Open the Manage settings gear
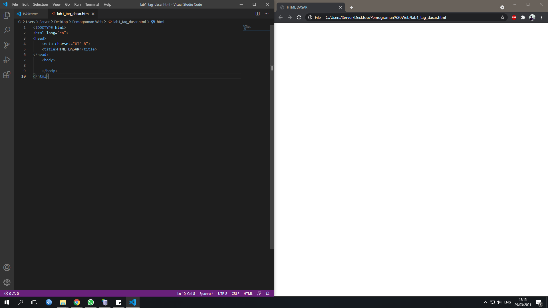 tap(7, 282)
